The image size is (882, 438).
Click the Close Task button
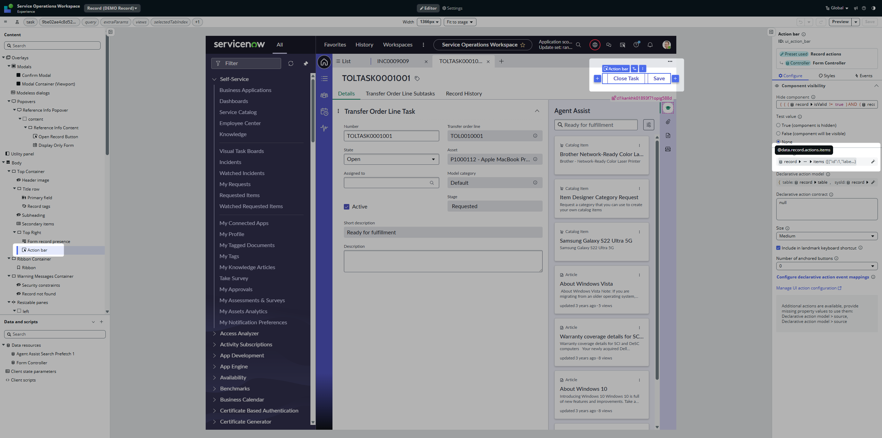(626, 79)
